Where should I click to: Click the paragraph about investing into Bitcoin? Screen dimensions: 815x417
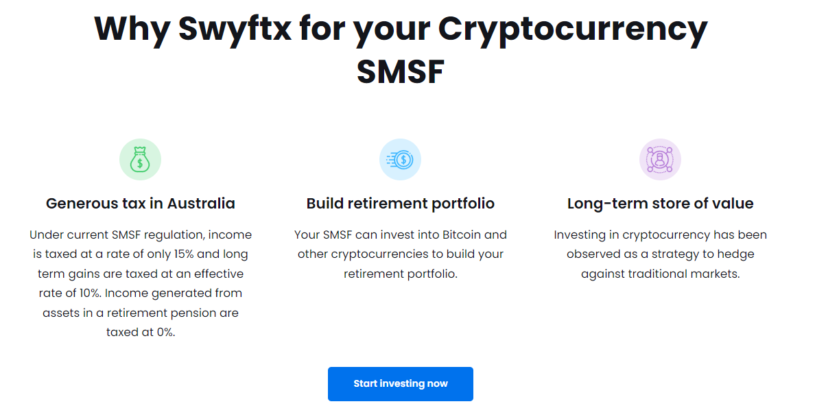(x=400, y=254)
